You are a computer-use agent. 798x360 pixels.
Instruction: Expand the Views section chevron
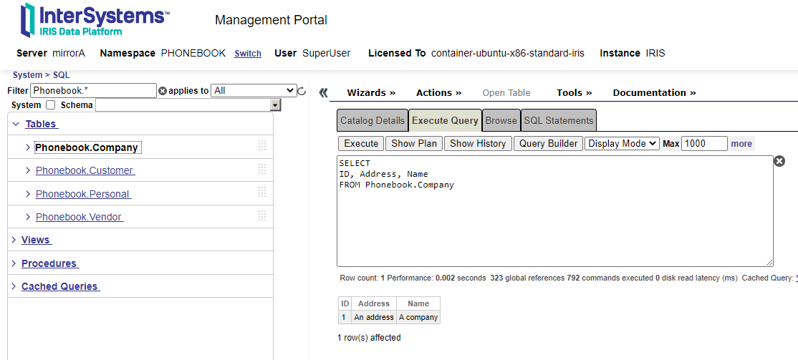coord(14,240)
